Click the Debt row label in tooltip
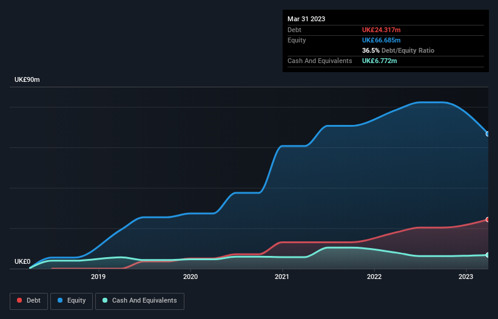The height and width of the screenshot is (319, 498). [x=294, y=30]
